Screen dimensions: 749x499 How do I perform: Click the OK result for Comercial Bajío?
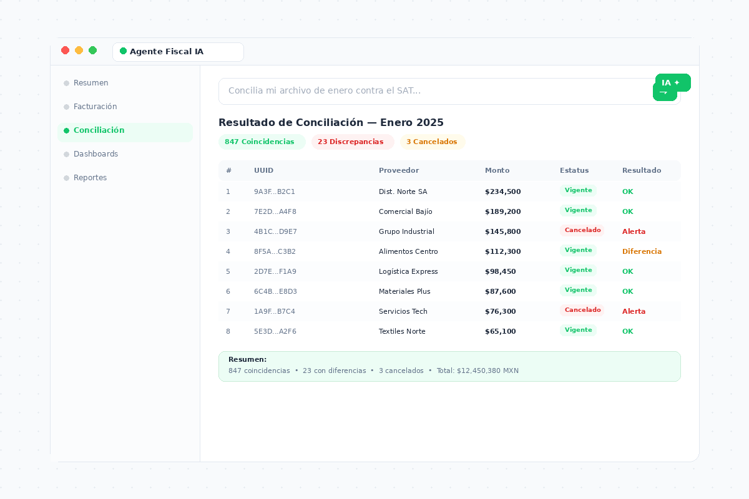[628, 211]
